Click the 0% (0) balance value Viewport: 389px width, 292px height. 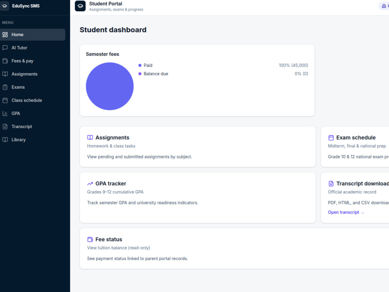coord(301,74)
